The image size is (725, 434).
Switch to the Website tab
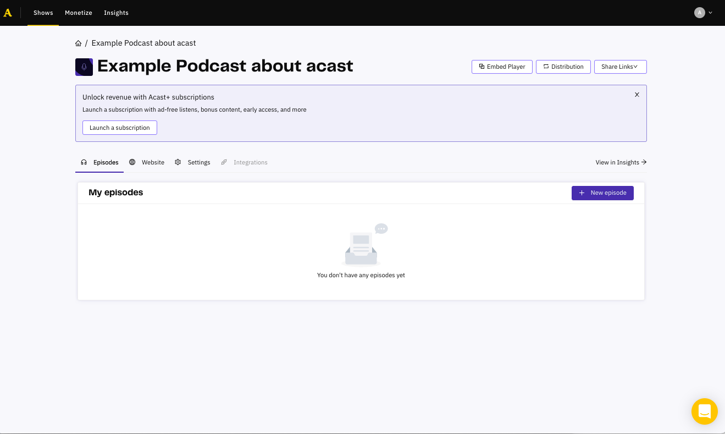(147, 162)
